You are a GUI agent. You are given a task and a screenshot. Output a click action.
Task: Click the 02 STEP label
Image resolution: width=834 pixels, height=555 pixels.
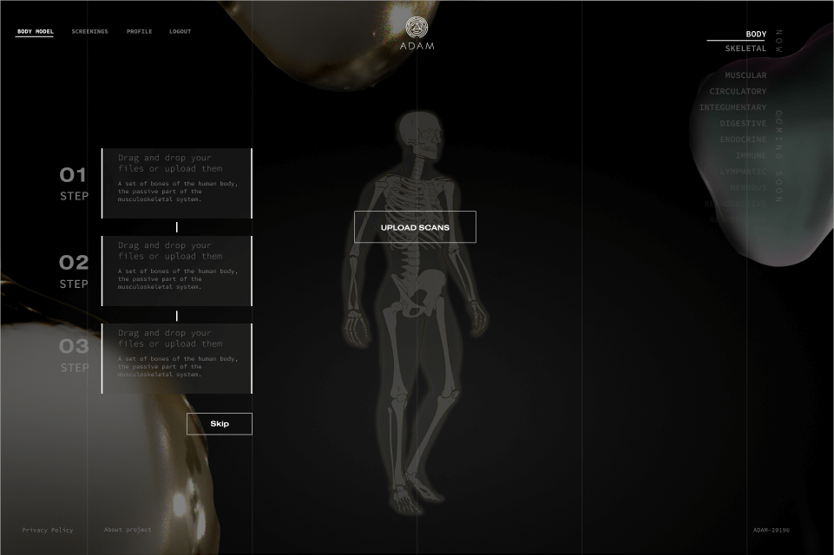[74, 271]
